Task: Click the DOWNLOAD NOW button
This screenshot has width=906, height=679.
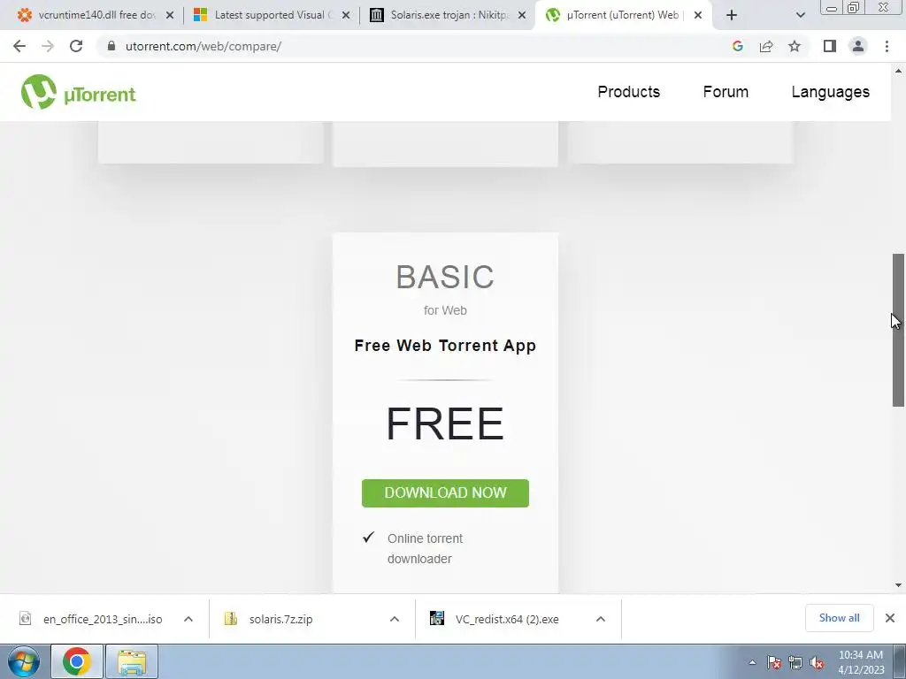Action: (445, 493)
